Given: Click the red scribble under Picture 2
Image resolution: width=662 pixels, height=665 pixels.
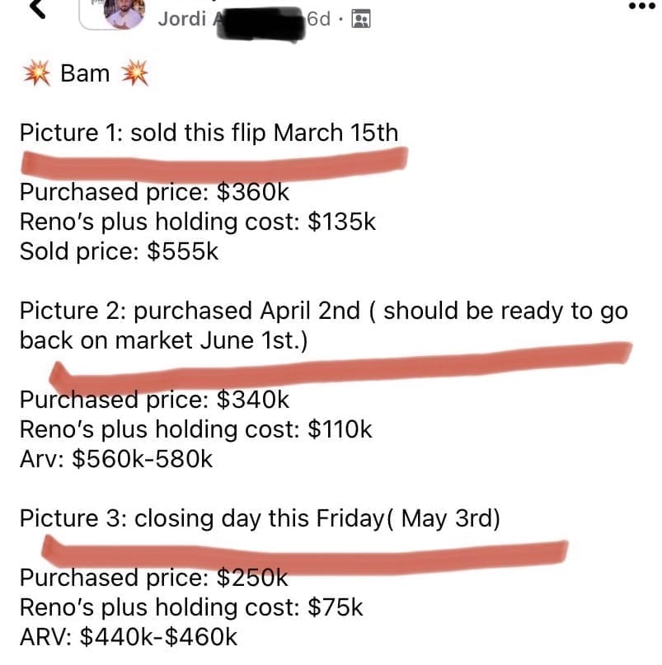Looking at the screenshot, I should pyautogui.click(x=338, y=366).
